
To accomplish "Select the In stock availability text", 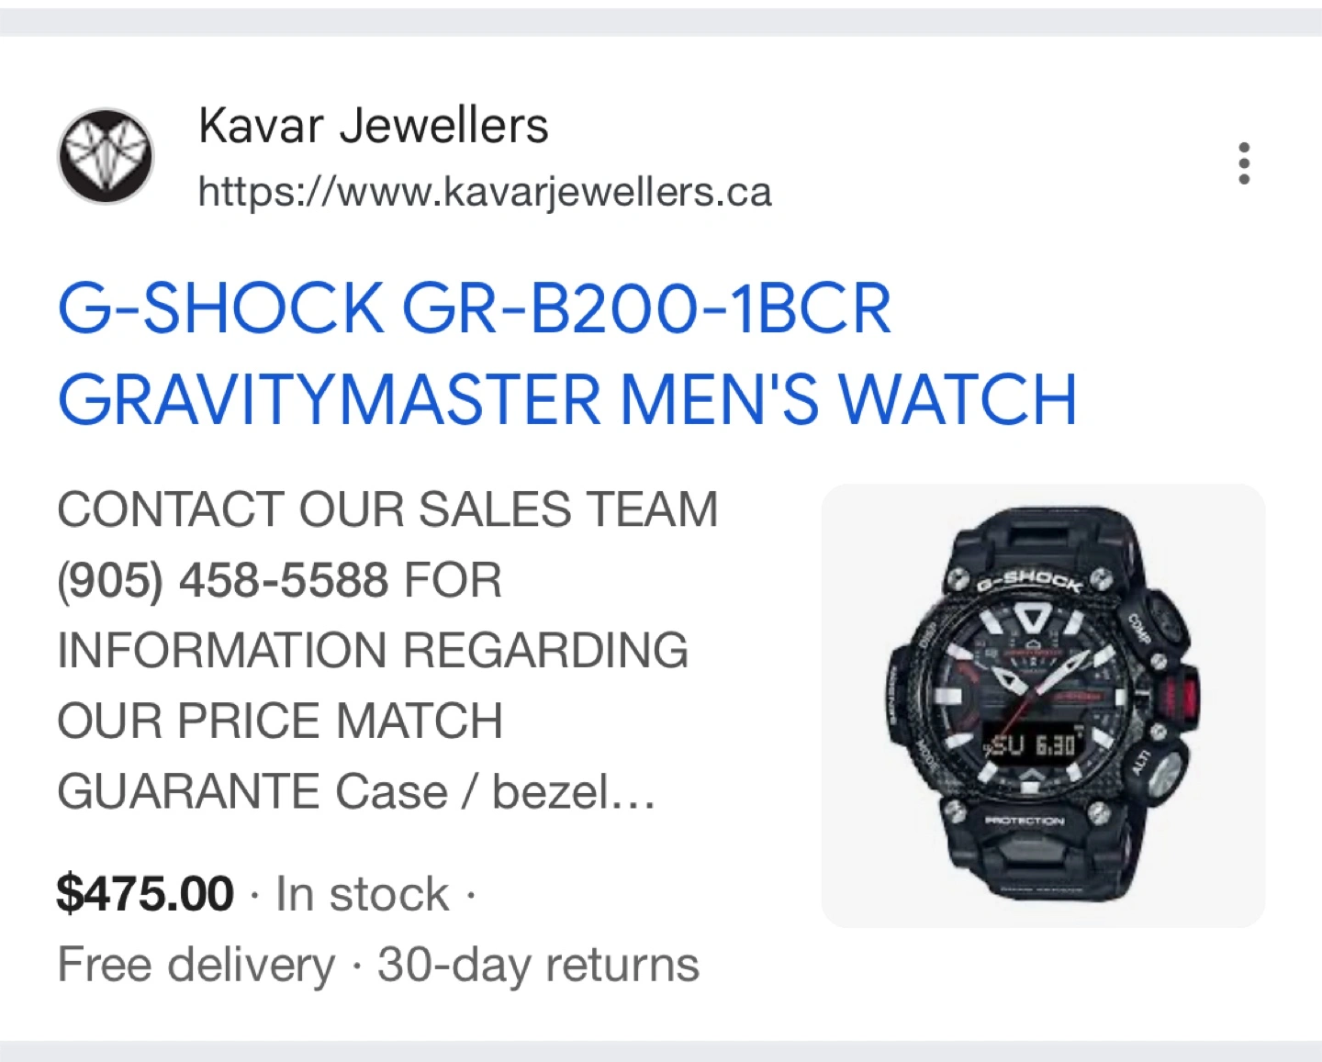I will 363,893.
